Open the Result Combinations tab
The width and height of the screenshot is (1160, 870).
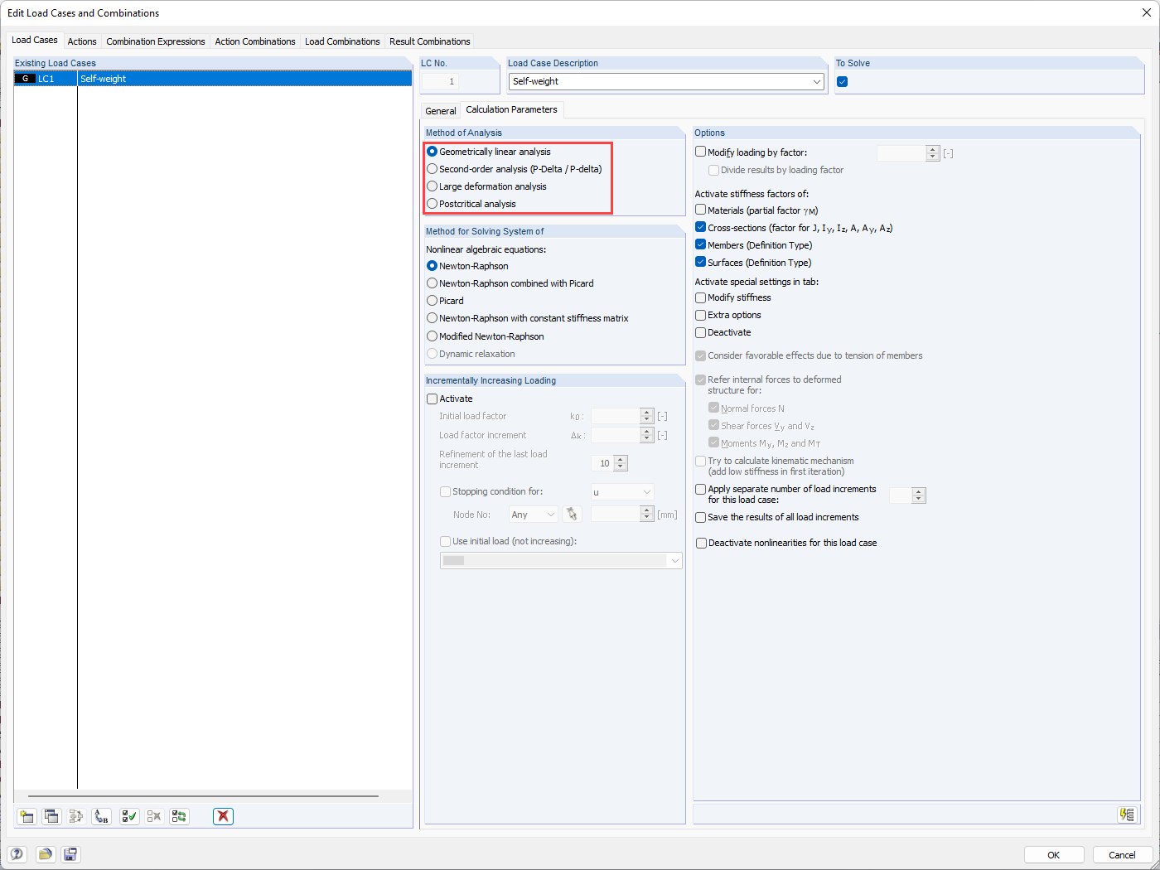(x=430, y=41)
